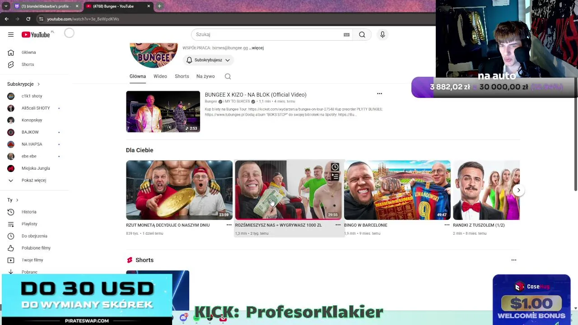Screen dimensions: 578x325
Task: Click ROZŚMIESZYSZ NAS = WYGRYWASZ 1000 ZŁ title
Action: 278,225
